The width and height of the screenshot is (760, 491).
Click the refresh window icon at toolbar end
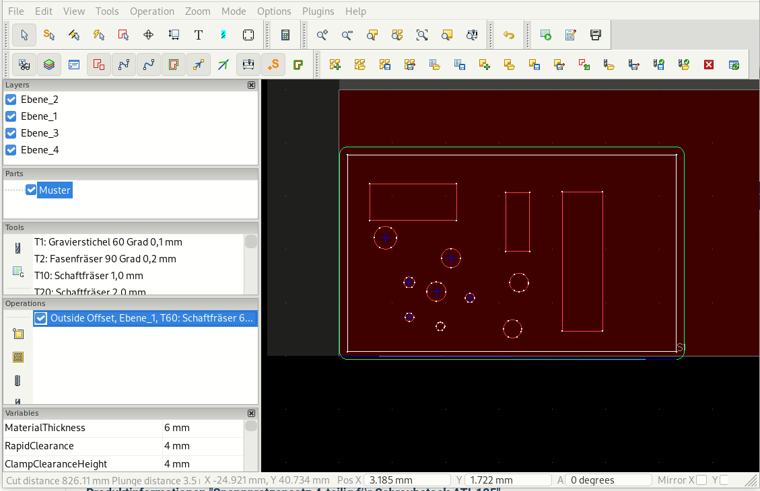[x=734, y=65]
